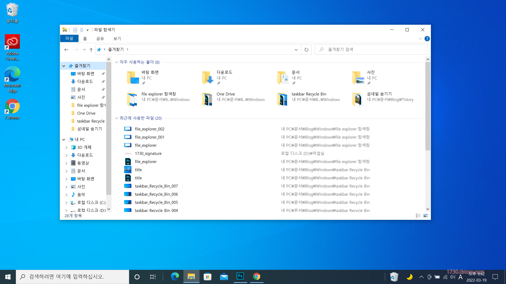This screenshot has width=506, height=284.
Task: Open the Help question mark icon
Action: coord(427,39)
